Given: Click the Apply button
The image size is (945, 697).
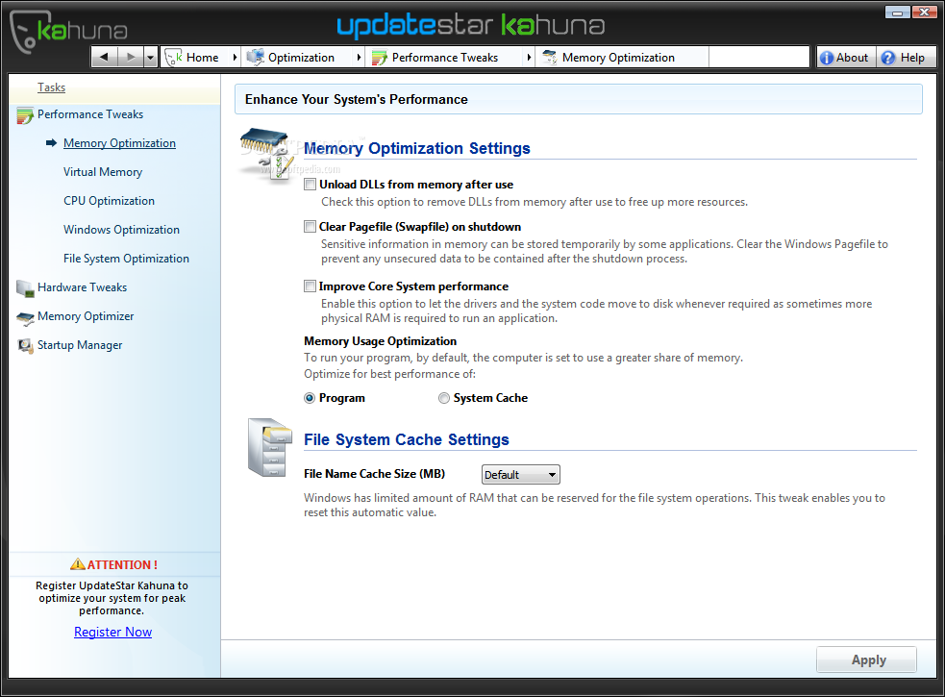Looking at the screenshot, I should (867, 660).
